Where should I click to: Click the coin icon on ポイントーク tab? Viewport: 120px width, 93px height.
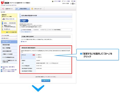(32, 9)
